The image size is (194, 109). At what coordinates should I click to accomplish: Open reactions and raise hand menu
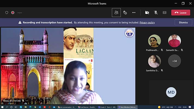point(125,13)
